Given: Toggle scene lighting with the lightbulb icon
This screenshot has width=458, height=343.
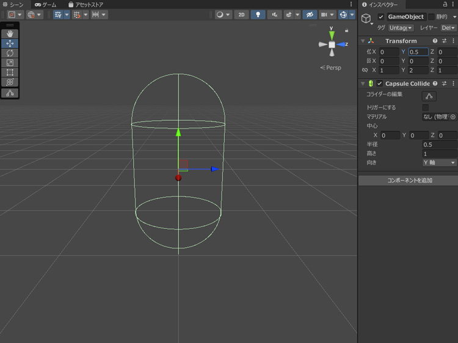Looking at the screenshot, I should coord(258,15).
